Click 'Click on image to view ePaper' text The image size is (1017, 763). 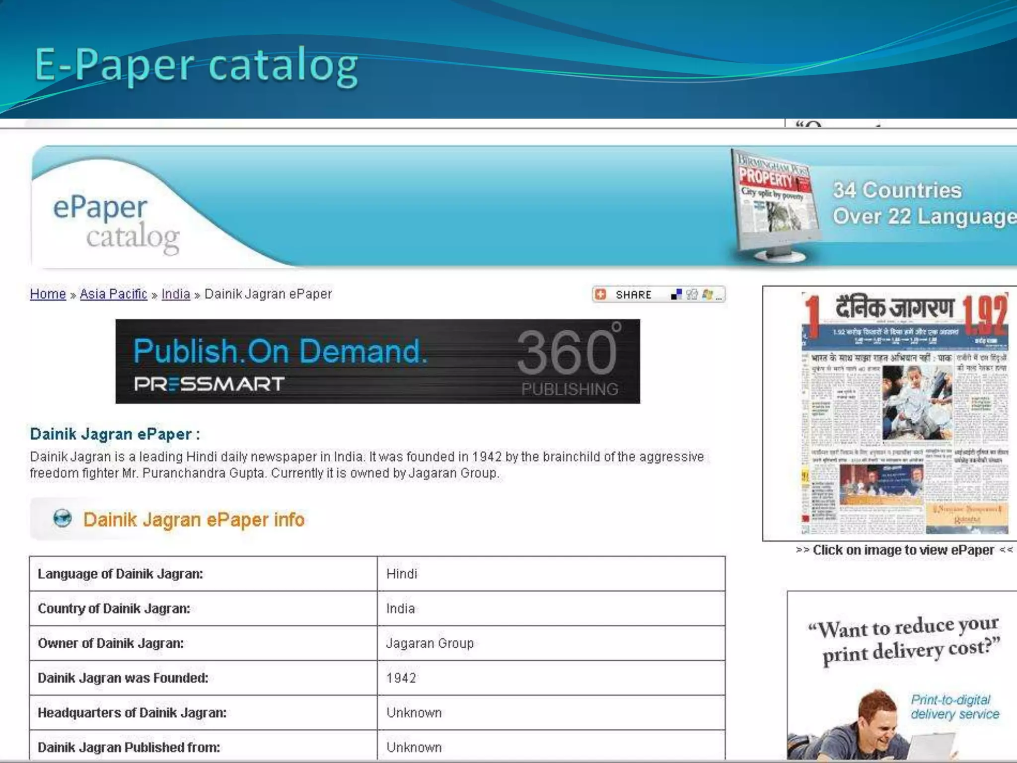point(903,550)
